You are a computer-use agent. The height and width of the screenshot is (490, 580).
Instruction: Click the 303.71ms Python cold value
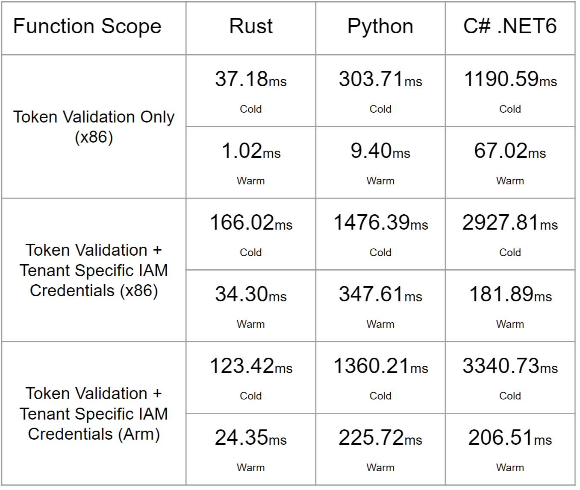tap(380, 79)
